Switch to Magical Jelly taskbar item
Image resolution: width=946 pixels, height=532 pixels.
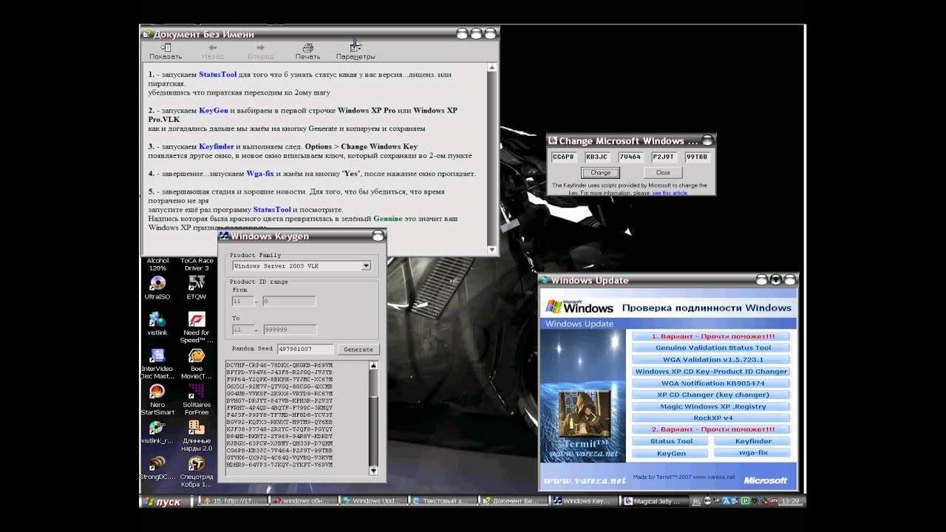[653, 501]
